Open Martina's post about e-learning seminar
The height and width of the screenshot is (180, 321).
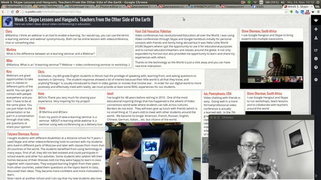pos(51,51)
